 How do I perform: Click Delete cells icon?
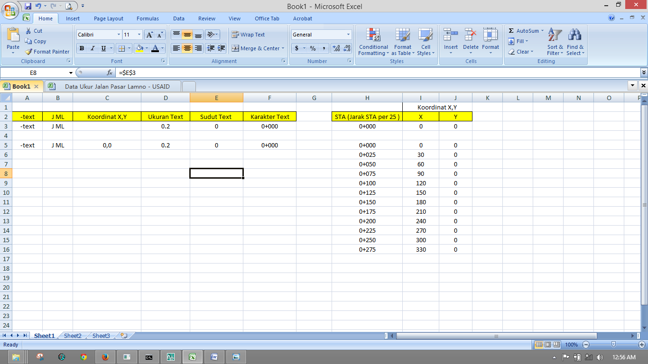pyautogui.click(x=471, y=35)
